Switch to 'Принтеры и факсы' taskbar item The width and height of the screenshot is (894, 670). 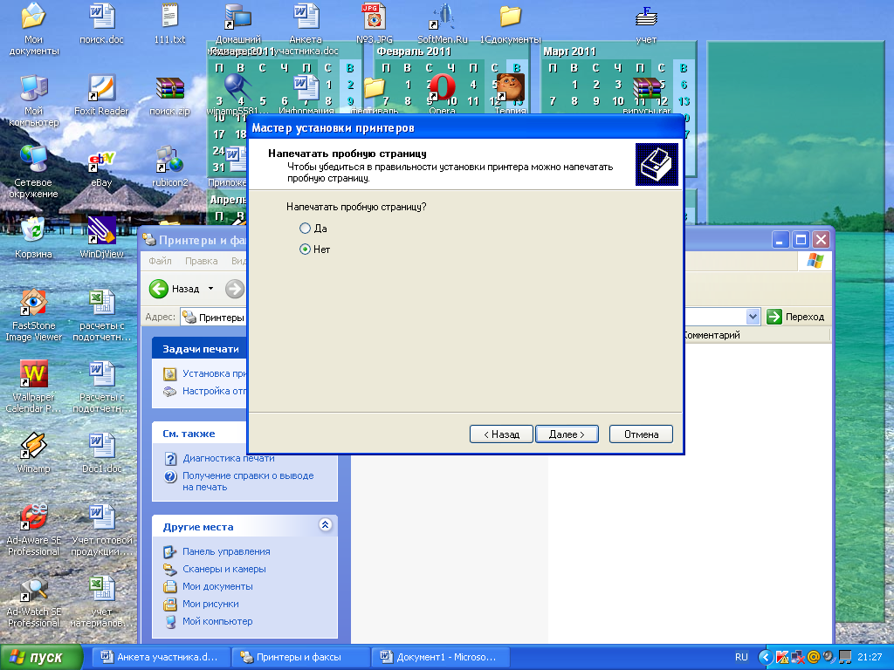(300, 657)
